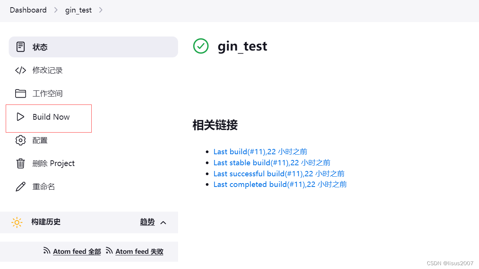Open Last completed build(#11) link
479x269 pixels.
[280, 184]
